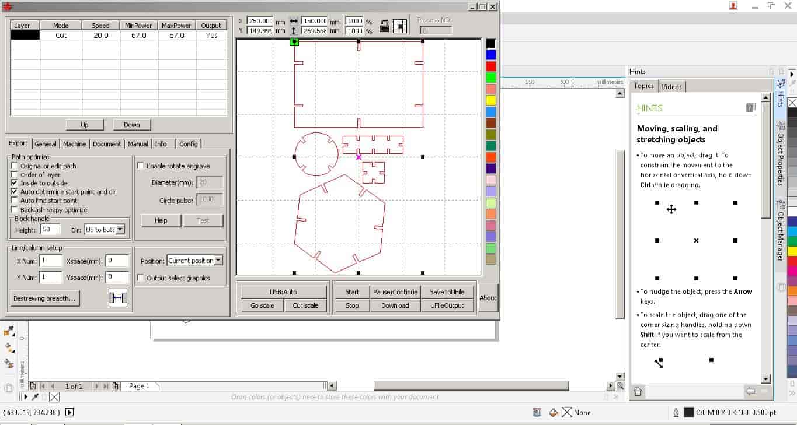
Task: Switch to the Machine tab
Action: click(75, 144)
